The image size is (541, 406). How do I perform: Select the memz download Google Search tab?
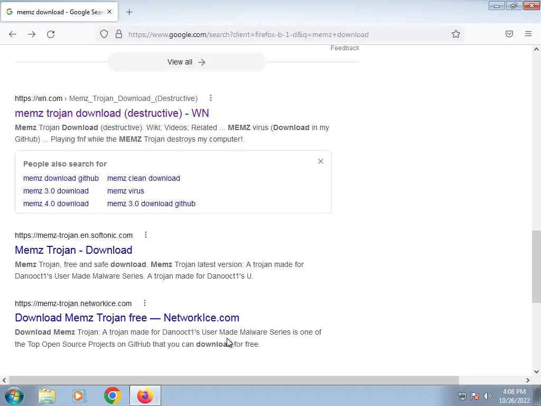[x=59, y=12]
